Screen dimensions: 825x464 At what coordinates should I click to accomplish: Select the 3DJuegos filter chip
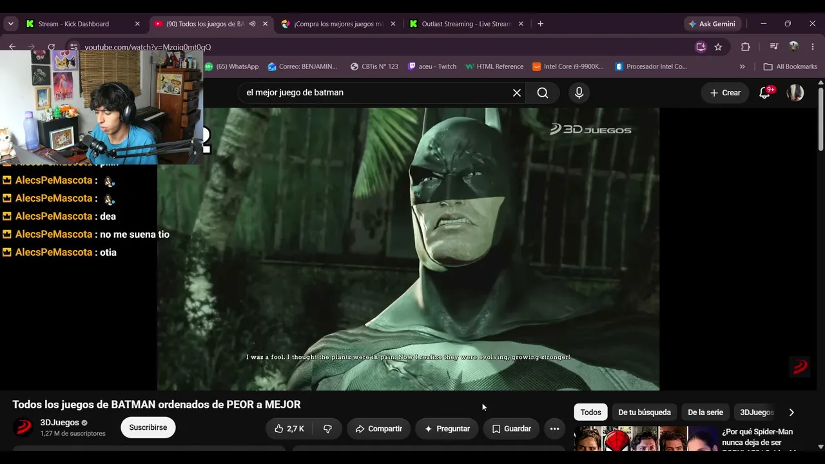[x=757, y=412]
